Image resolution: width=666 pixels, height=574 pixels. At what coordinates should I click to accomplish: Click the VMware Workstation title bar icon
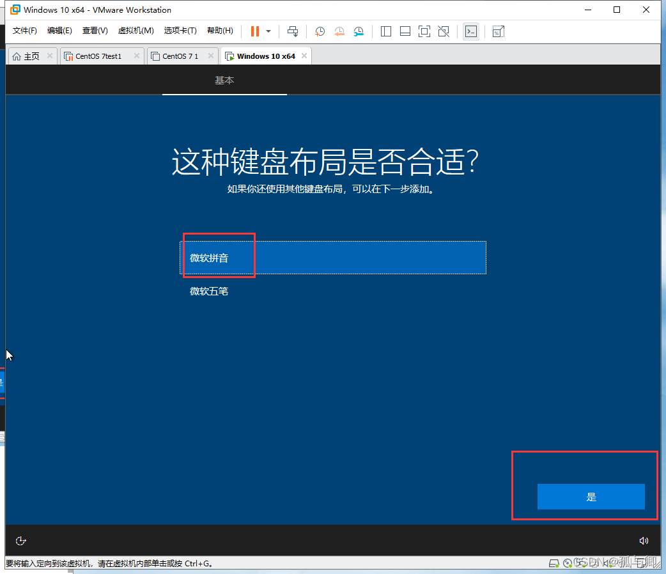pyautogui.click(x=15, y=10)
